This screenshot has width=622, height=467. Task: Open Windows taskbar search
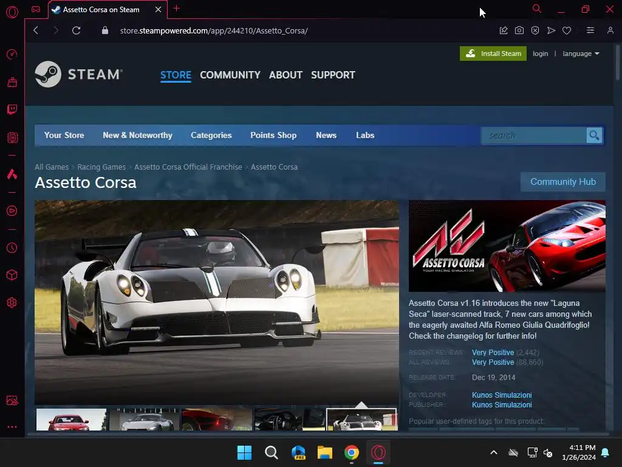(x=272, y=452)
